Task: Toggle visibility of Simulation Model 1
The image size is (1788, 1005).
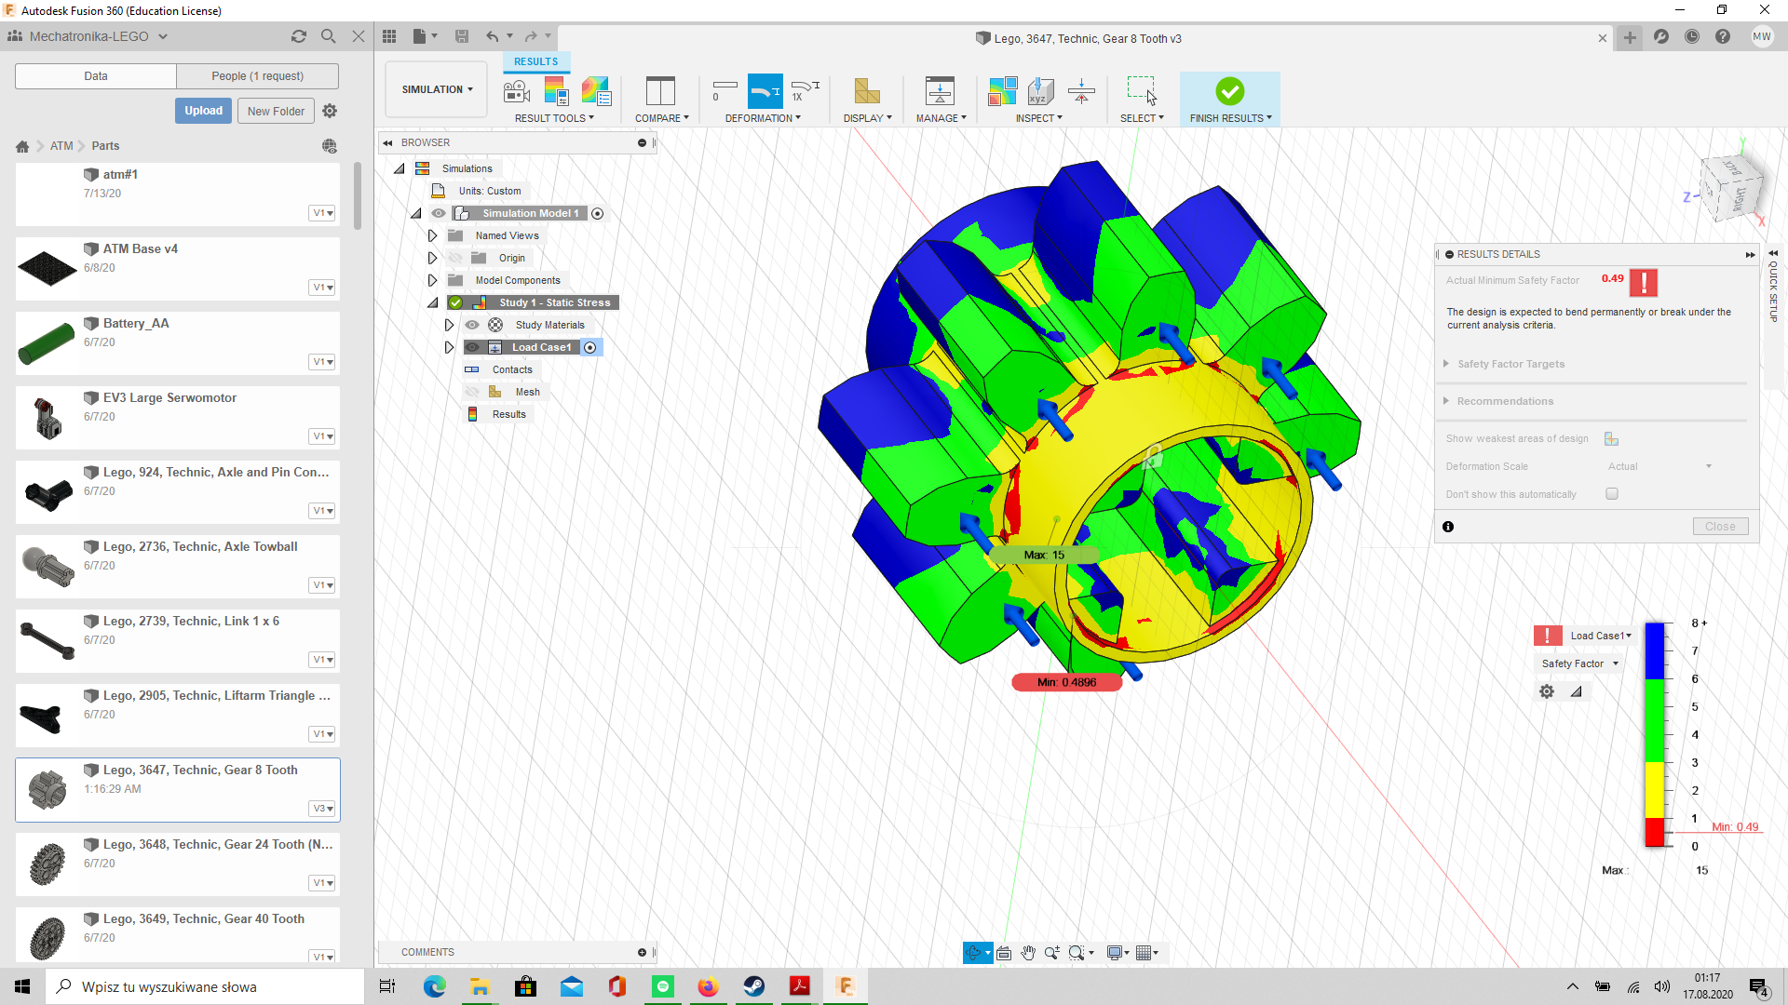Action: (438, 213)
